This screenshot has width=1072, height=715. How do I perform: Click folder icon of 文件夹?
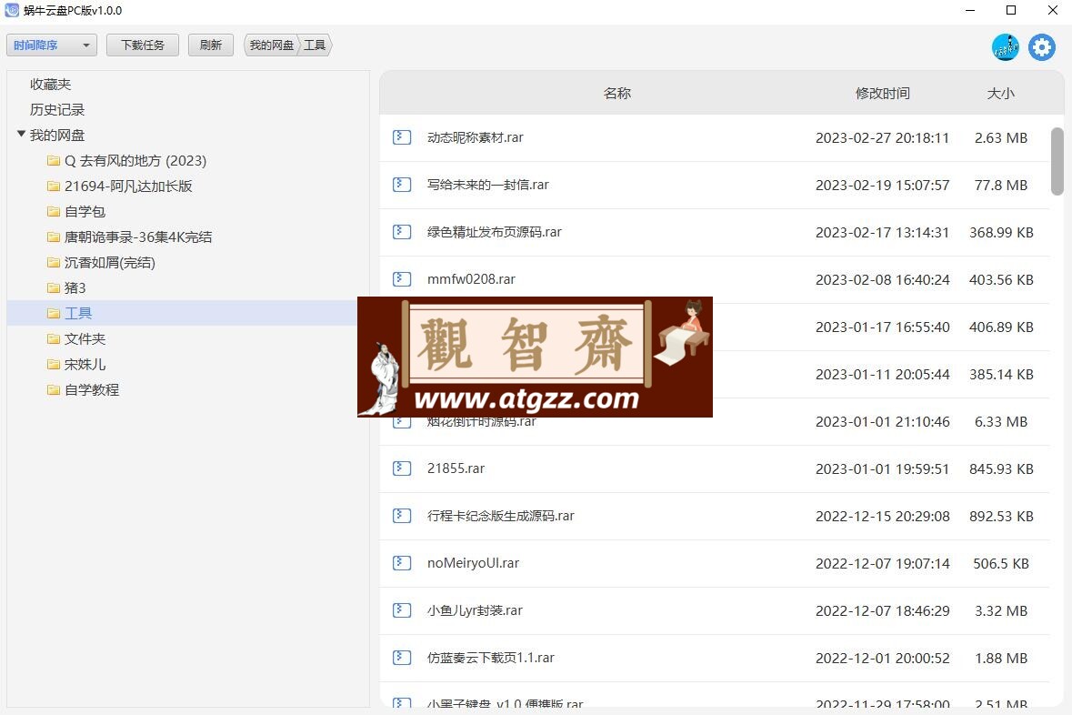(x=54, y=338)
